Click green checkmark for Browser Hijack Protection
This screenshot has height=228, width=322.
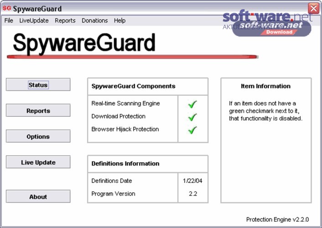[x=192, y=130]
